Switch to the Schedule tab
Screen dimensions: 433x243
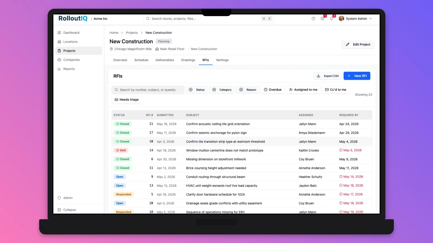pyautogui.click(x=141, y=60)
